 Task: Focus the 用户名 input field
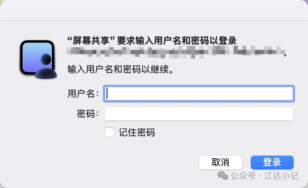[x=199, y=94]
